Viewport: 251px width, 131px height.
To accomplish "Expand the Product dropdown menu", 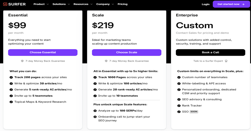I will [41, 4].
